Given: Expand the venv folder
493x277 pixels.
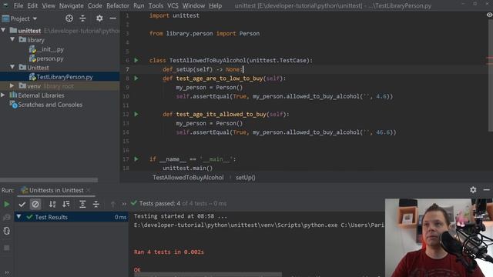Looking at the screenshot, I should pos(12,85).
